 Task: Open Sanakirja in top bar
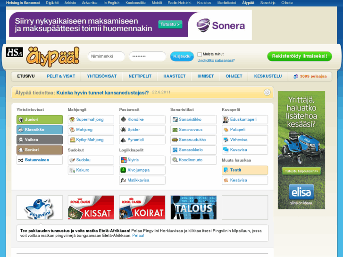click(268, 3)
